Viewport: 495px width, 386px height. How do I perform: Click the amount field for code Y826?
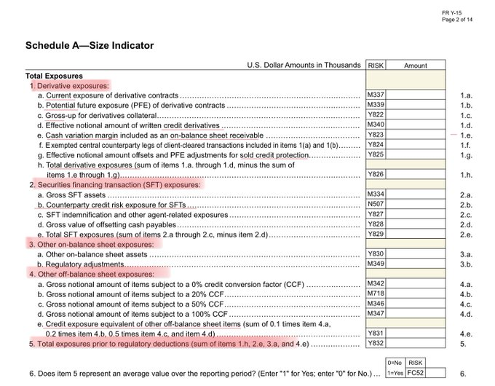(416, 174)
